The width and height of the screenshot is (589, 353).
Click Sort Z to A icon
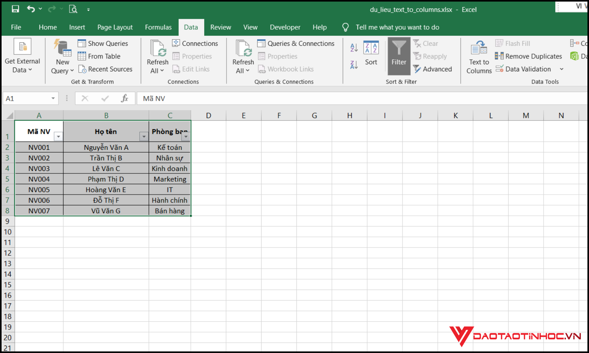click(354, 65)
